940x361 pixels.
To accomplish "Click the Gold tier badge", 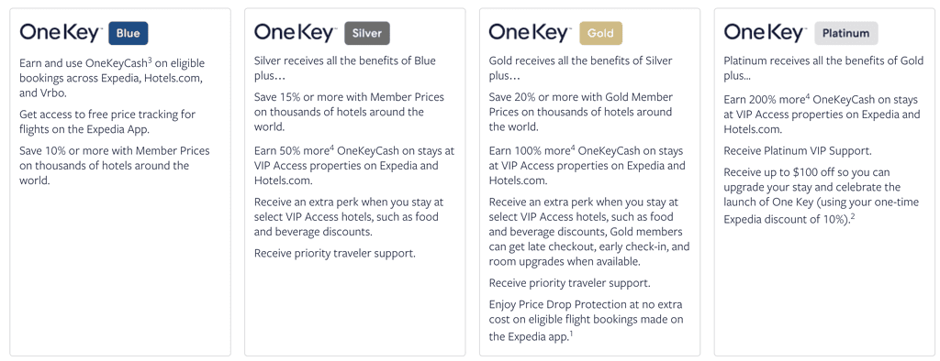I will (600, 34).
